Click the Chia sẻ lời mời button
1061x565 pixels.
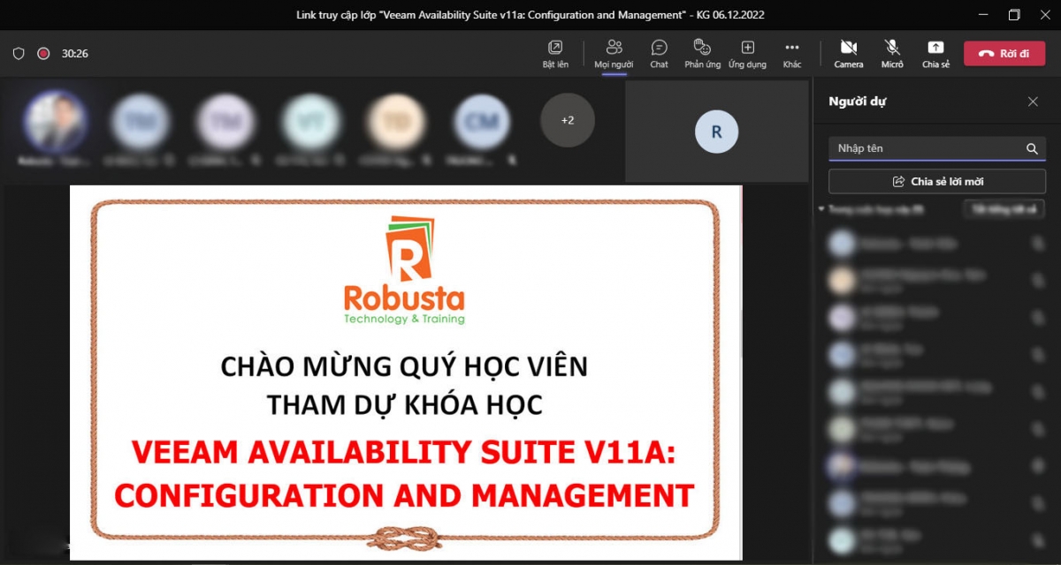(x=937, y=181)
